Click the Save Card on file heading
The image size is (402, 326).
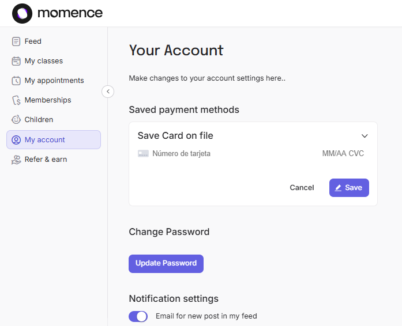(x=175, y=136)
